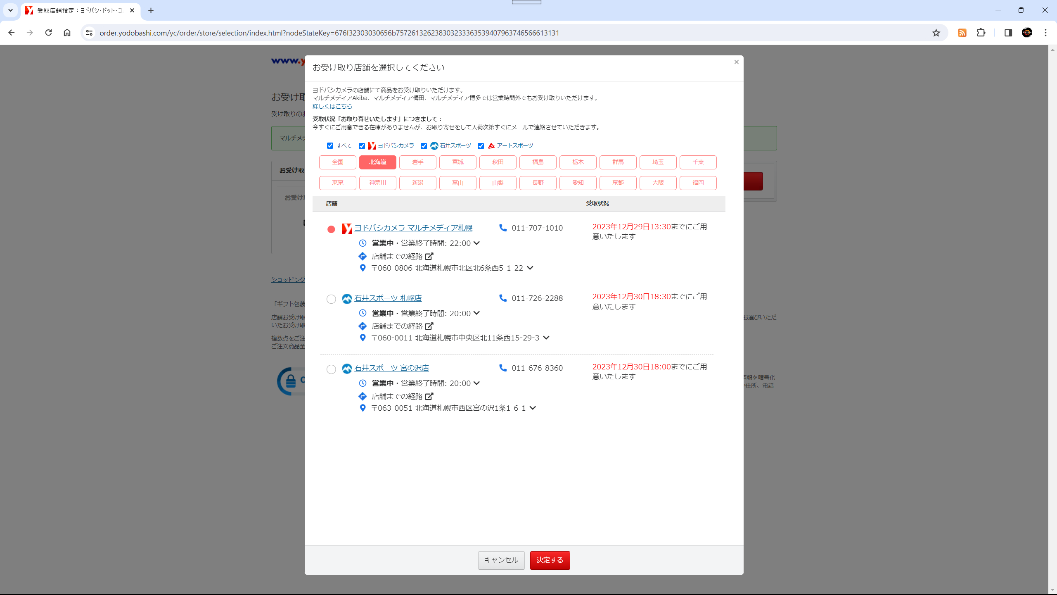
Task: Open 石井スポーツ 札幌店 store link
Action: (388, 298)
